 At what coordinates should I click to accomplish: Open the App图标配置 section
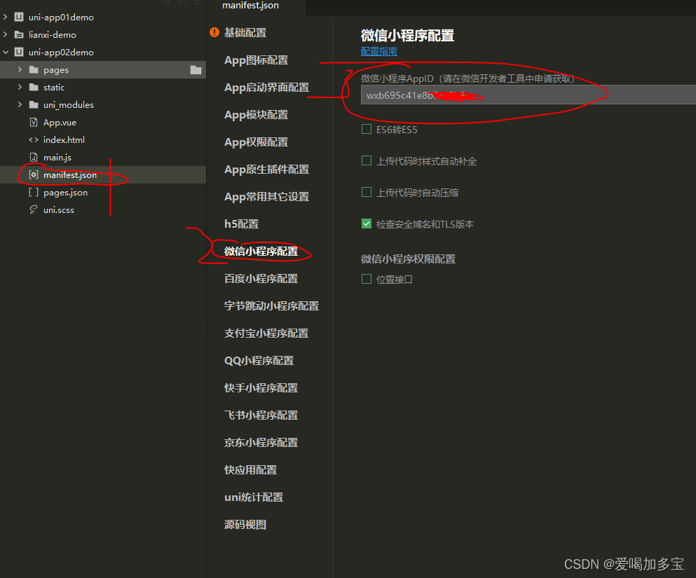pos(256,60)
